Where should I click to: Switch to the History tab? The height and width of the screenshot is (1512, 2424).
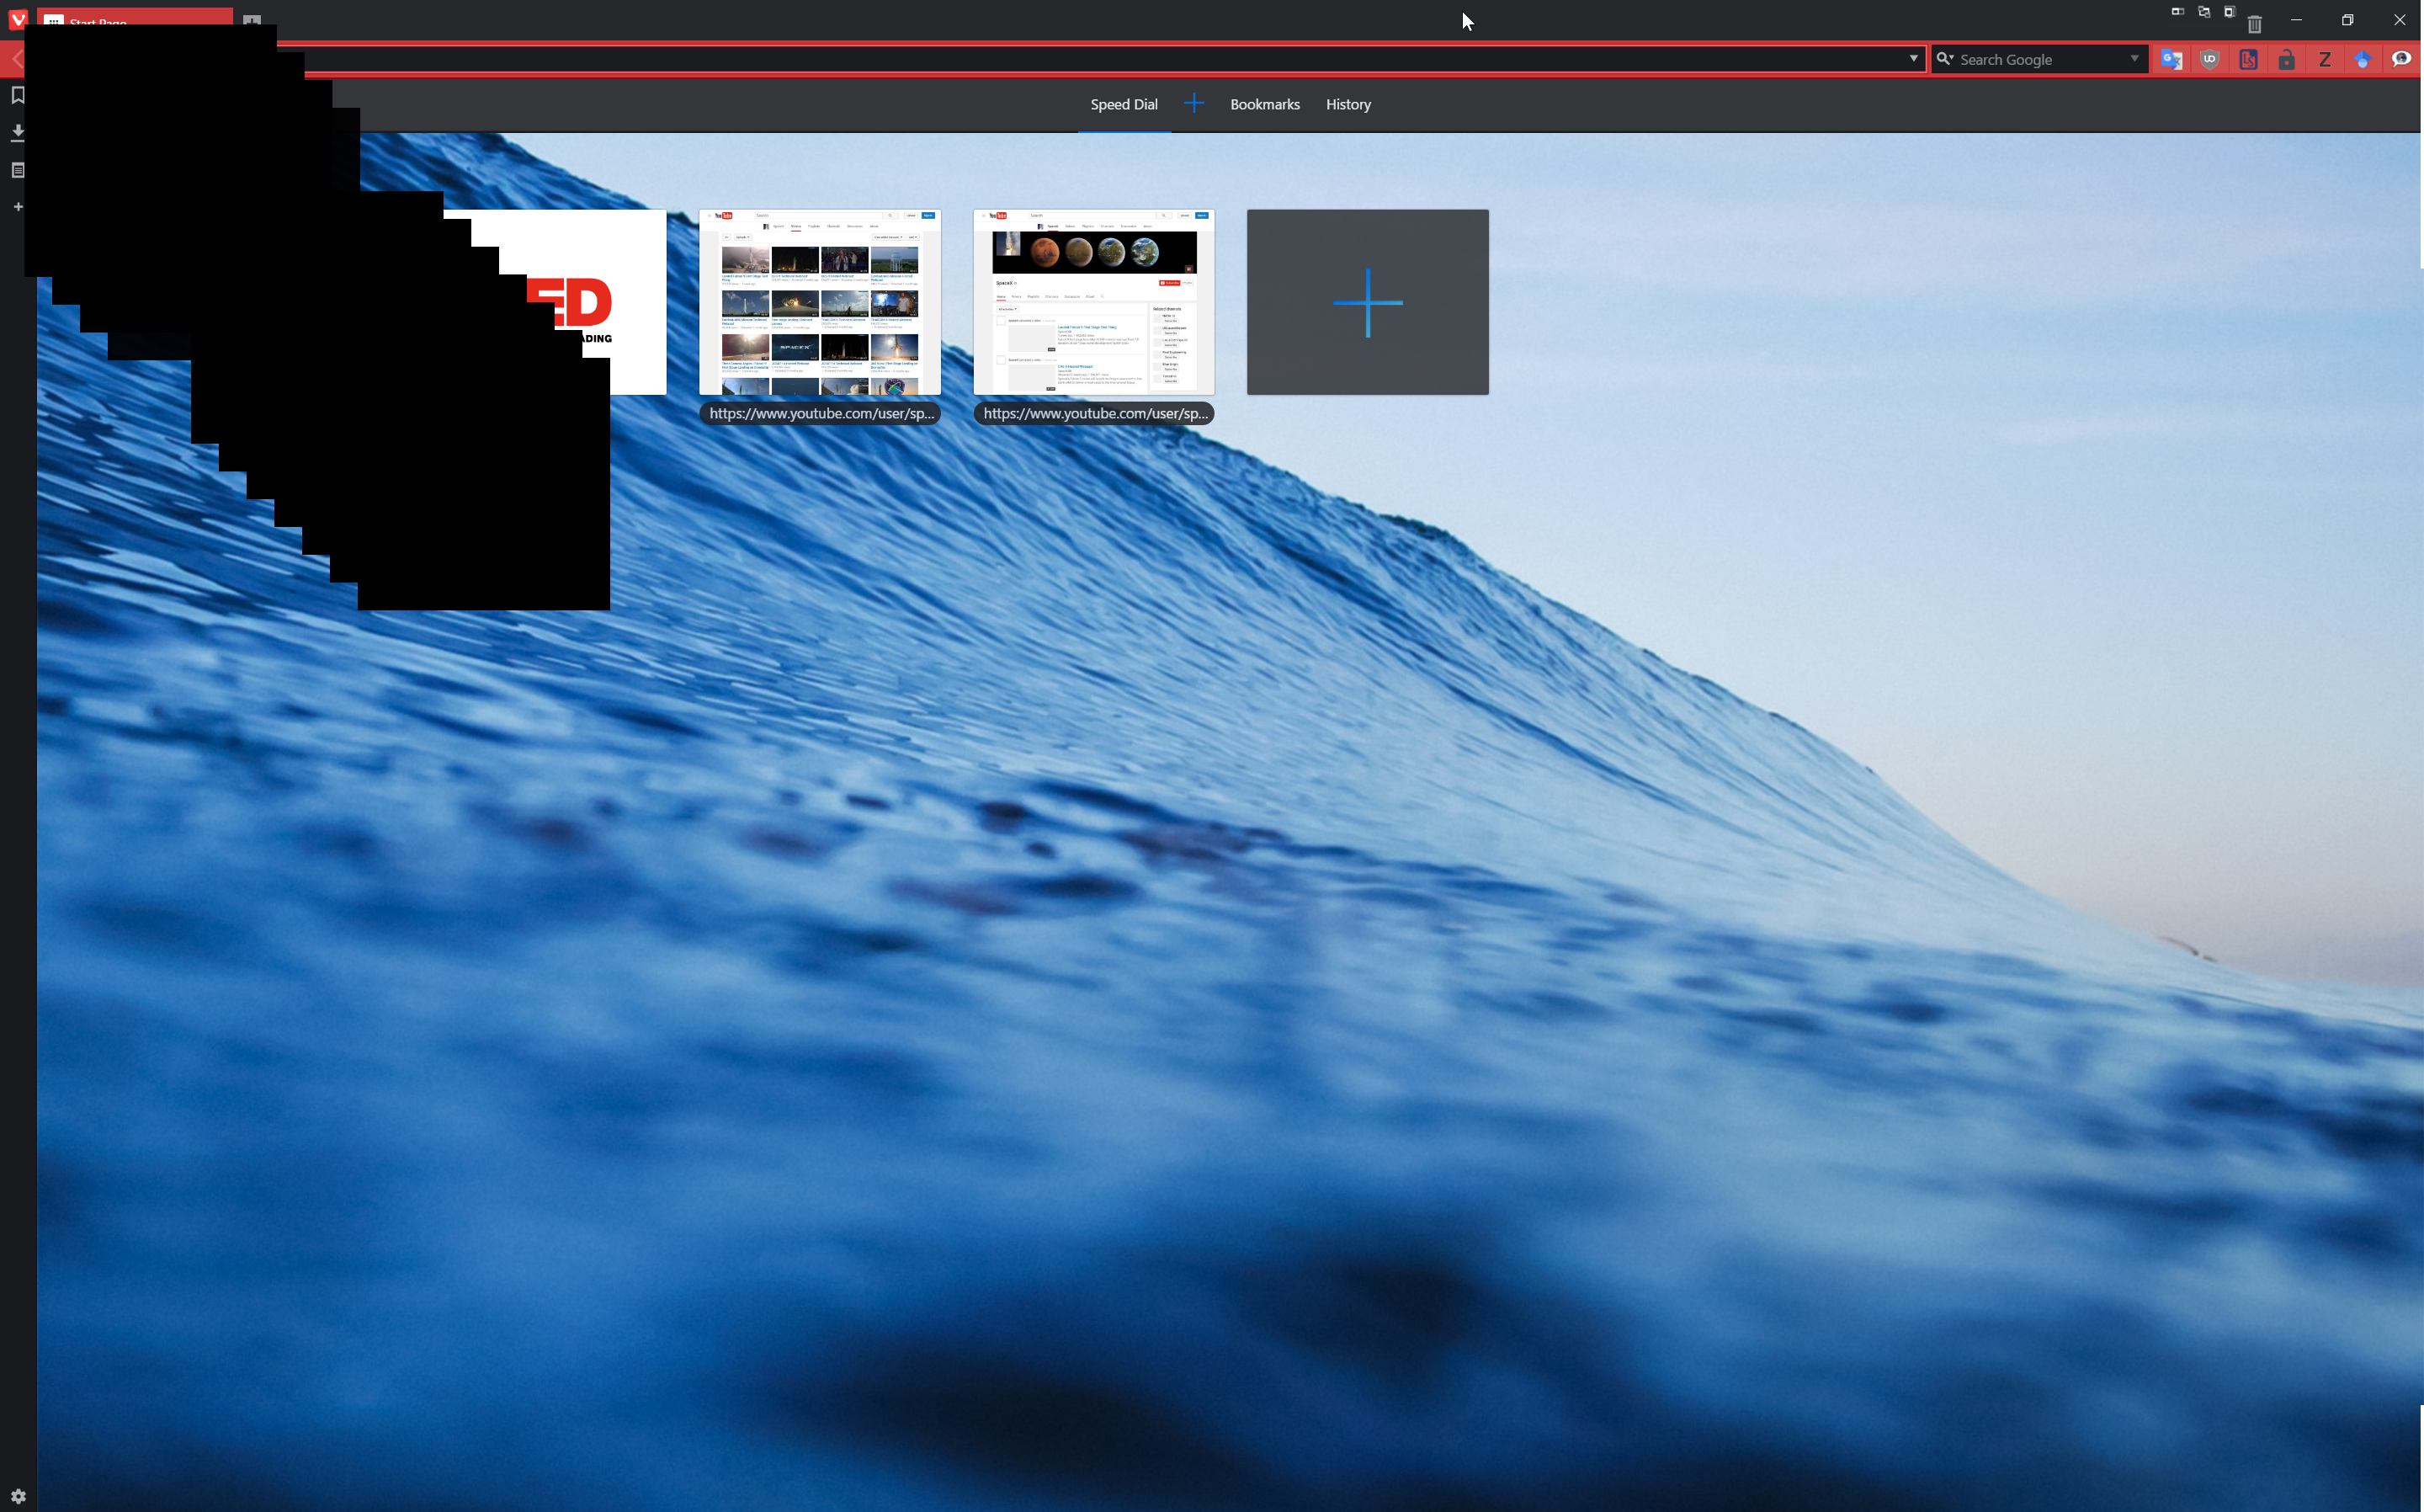(x=1348, y=104)
